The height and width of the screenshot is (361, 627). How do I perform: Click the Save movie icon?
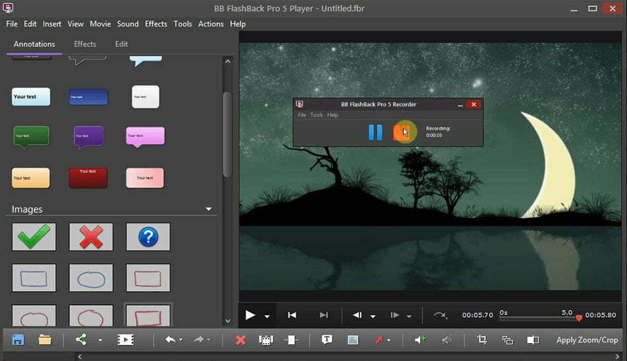point(18,340)
